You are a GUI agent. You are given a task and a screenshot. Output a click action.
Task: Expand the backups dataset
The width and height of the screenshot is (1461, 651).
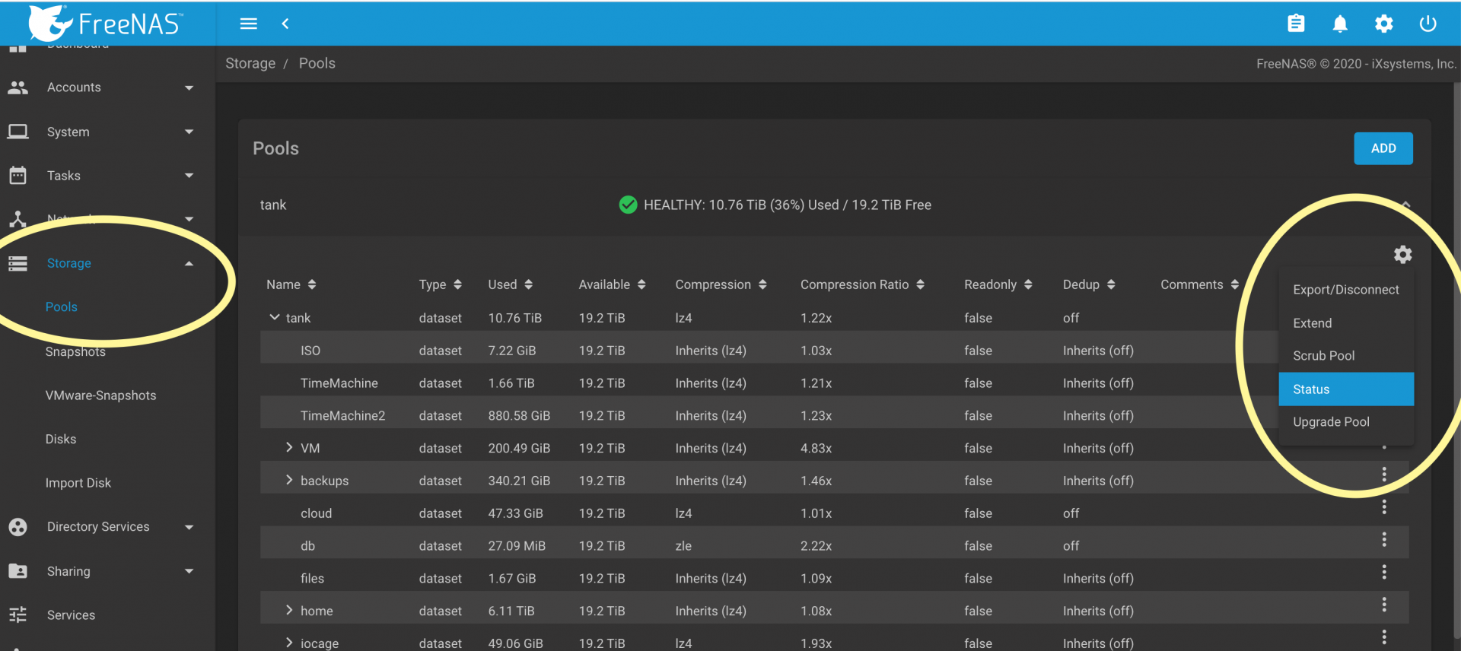tap(289, 480)
